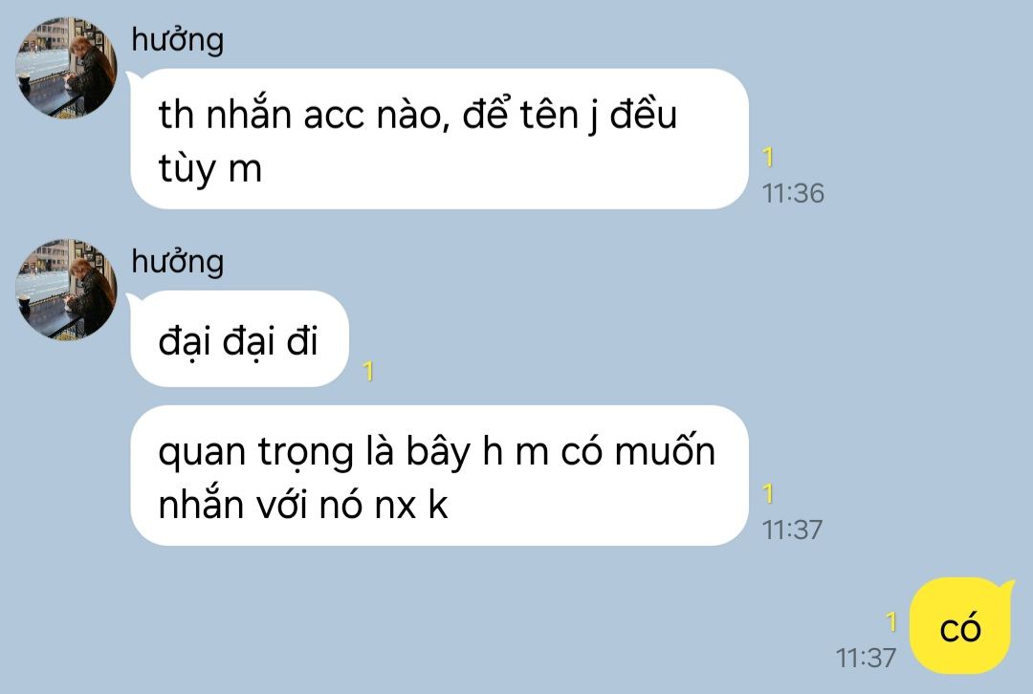Click sender name "hưởng" above first message
The width and height of the screenshot is (1033, 694).
(x=177, y=40)
